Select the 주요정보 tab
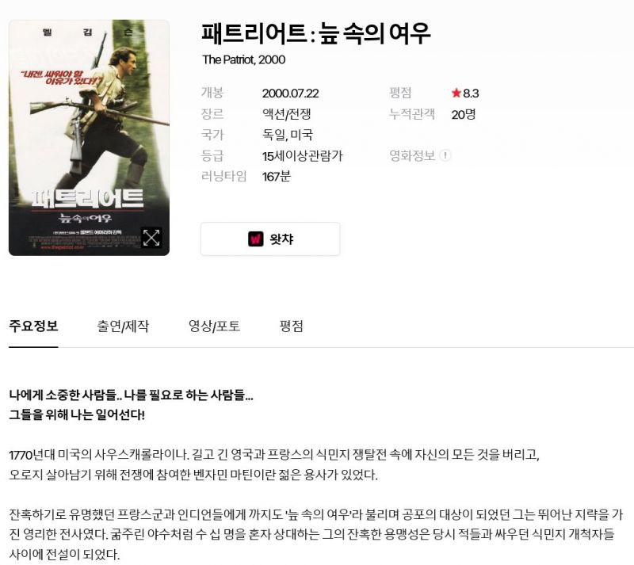 (33, 326)
